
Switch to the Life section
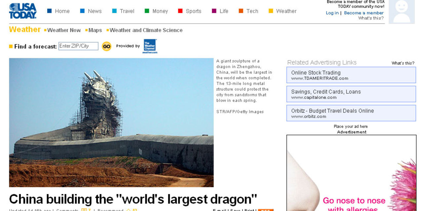[x=224, y=11]
